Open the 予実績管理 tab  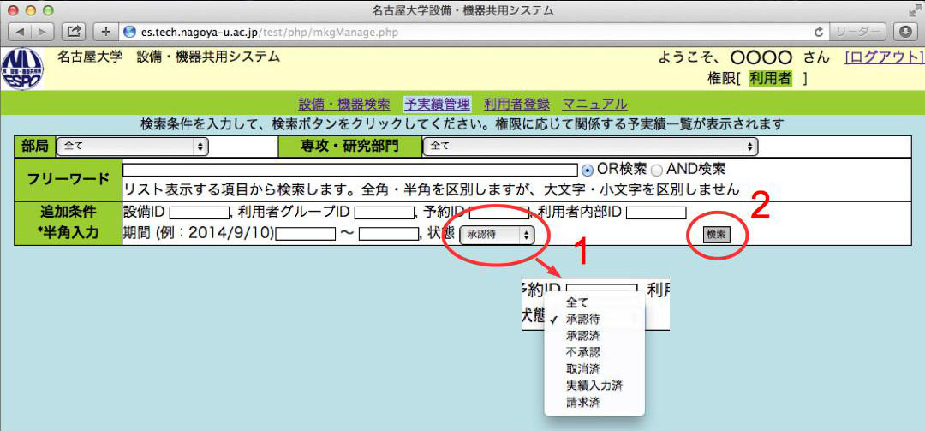point(437,105)
